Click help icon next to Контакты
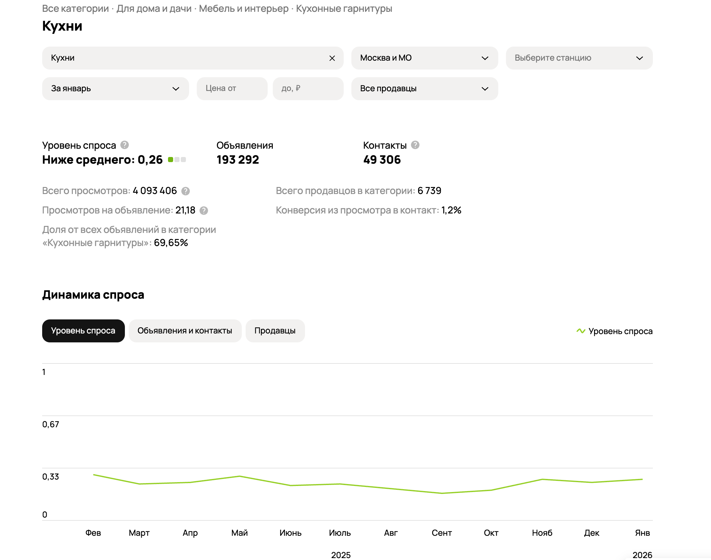The height and width of the screenshot is (560, 711). pyautogui.click(x=415, y=145)
